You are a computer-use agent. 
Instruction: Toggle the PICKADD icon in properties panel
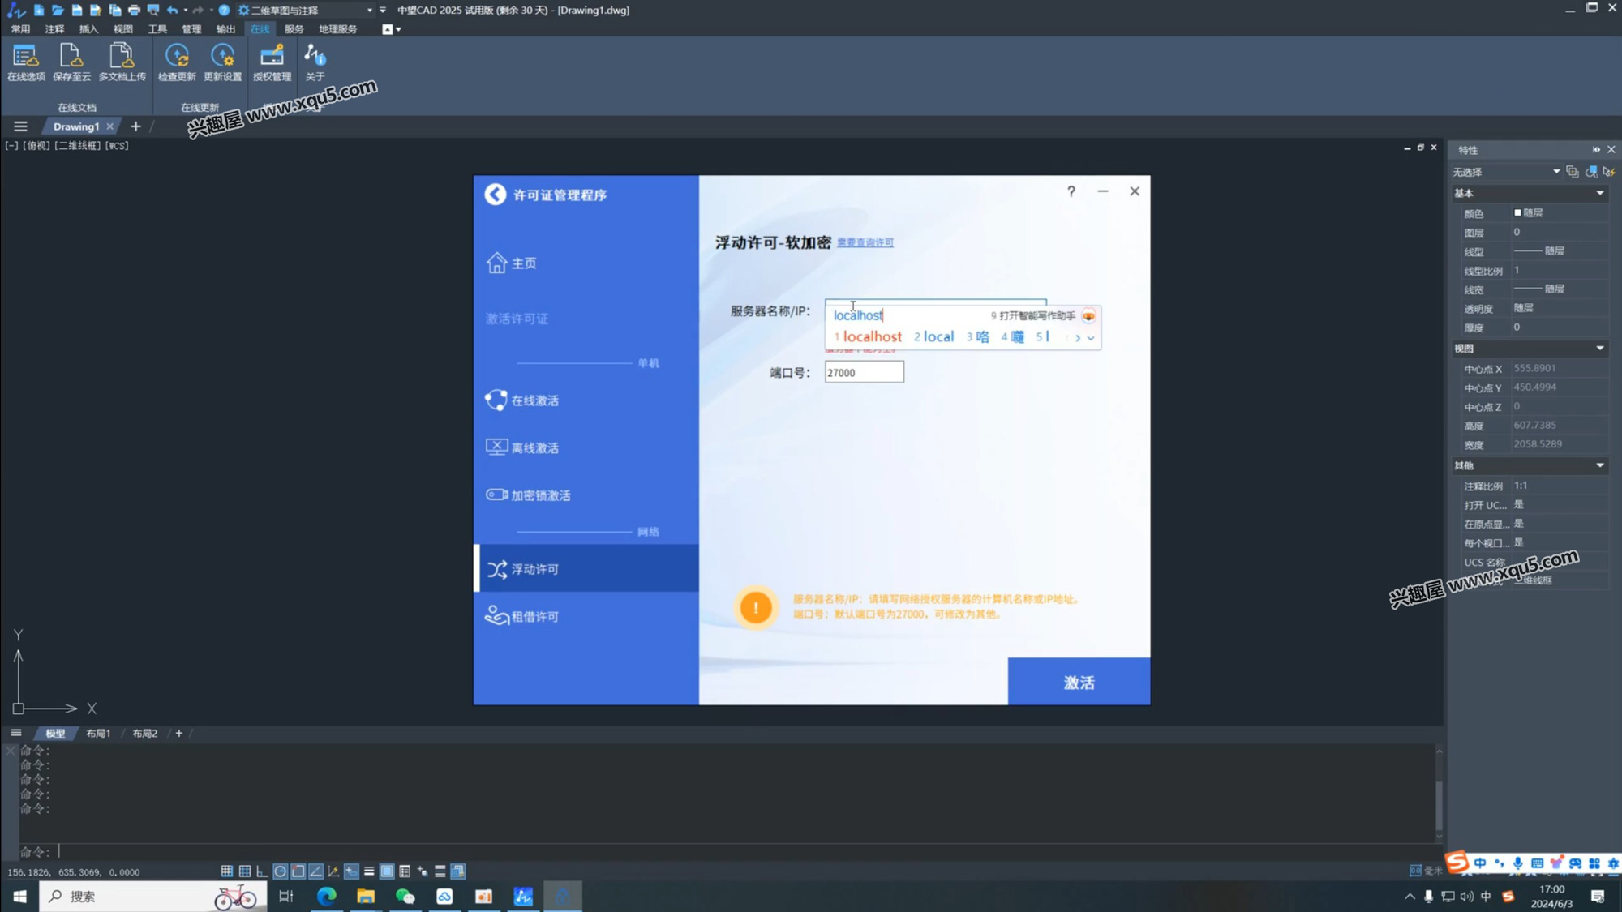pyautogui.click(x=1573, y=172)
